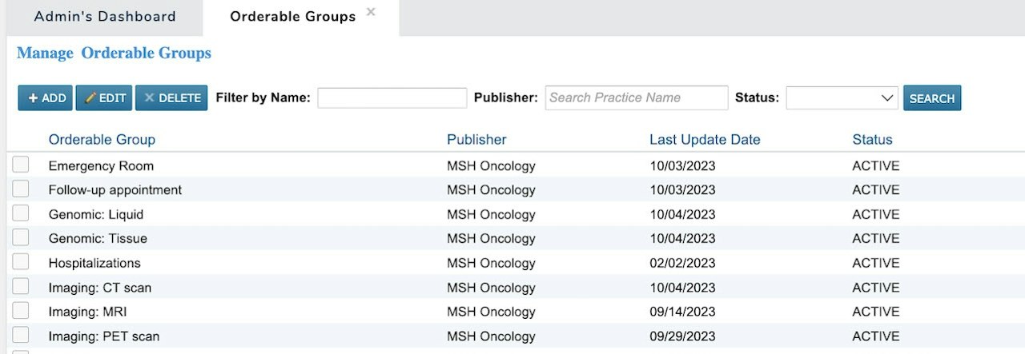
Task: Click the Hospitalizations group name
Action: click(94, 263)
